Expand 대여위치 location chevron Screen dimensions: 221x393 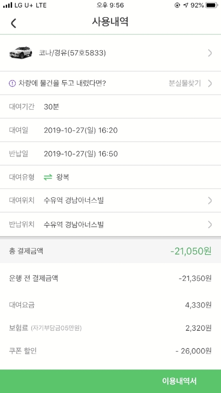click(x=210, y=200)
